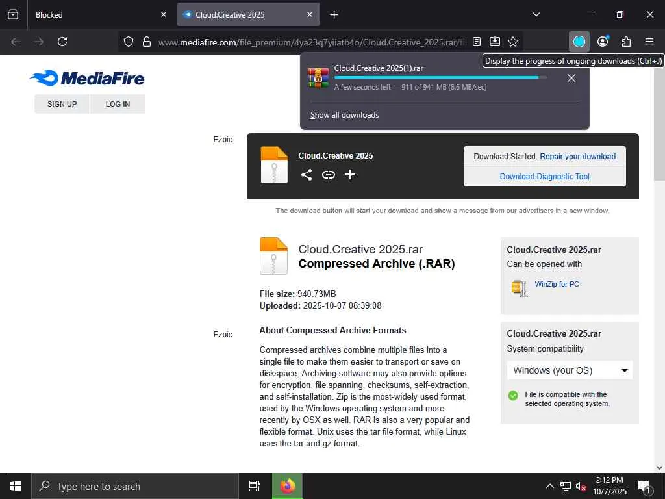Open Task View on the taskbar

click(255, 486)
